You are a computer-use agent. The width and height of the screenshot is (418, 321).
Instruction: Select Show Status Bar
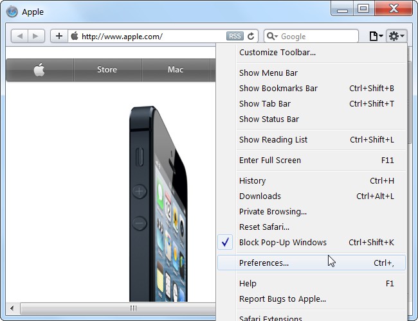pos(311,119)
